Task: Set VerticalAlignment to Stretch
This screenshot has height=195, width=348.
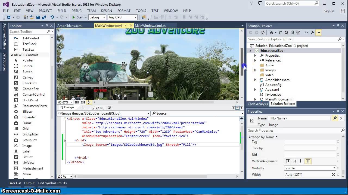Action: tap(308, 161)
